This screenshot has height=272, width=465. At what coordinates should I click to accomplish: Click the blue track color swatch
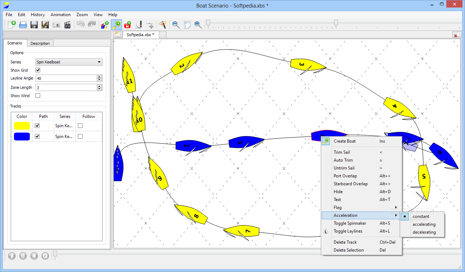22,137
